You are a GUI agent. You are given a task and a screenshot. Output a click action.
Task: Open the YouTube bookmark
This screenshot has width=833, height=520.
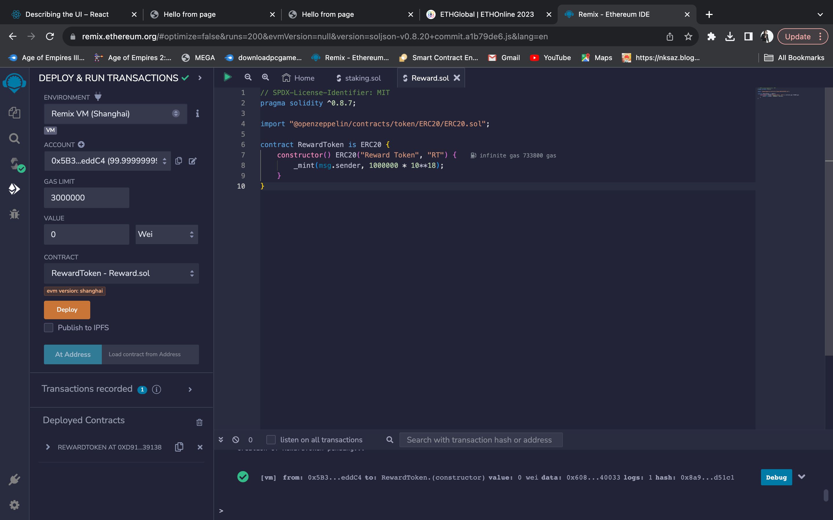[550, 58]
